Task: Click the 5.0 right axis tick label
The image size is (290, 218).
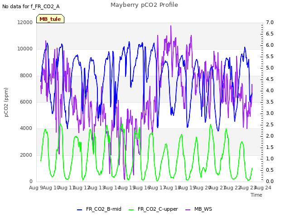Action: [x=270, y=68]
